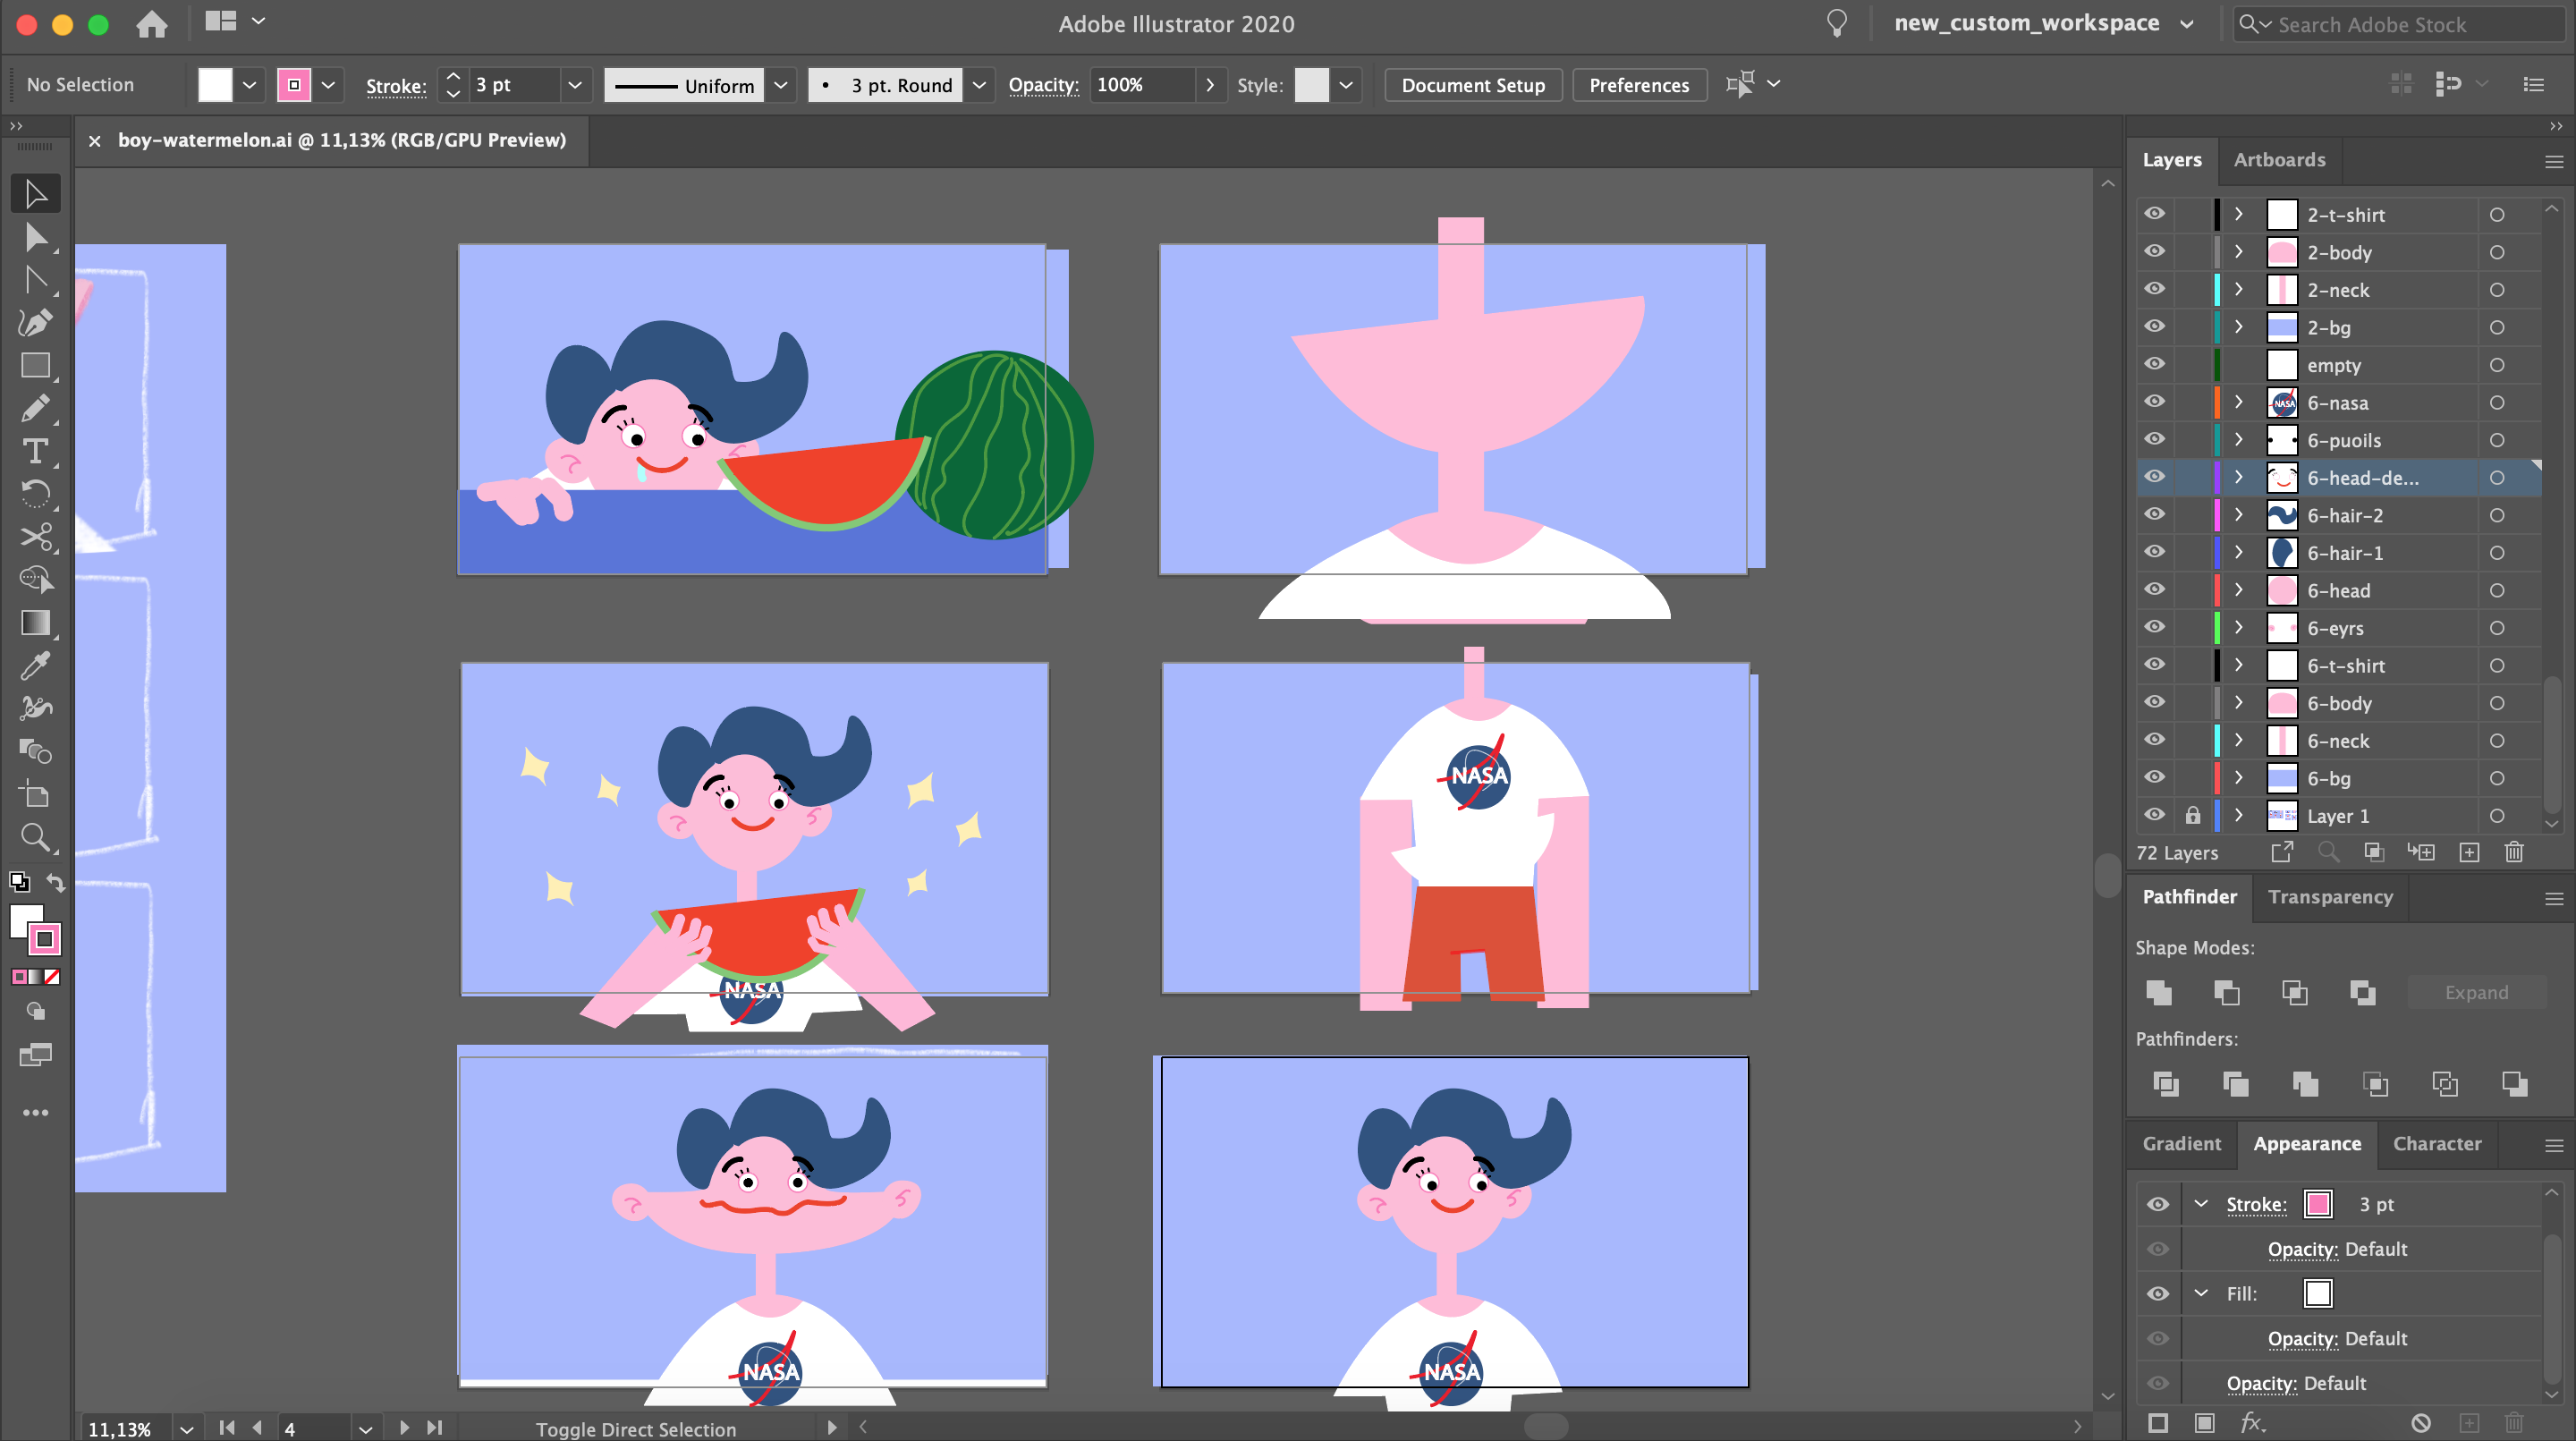Open the Uniform width profile dropdown
This screenshot has width=2576, height=1441.
coord(781,85)
